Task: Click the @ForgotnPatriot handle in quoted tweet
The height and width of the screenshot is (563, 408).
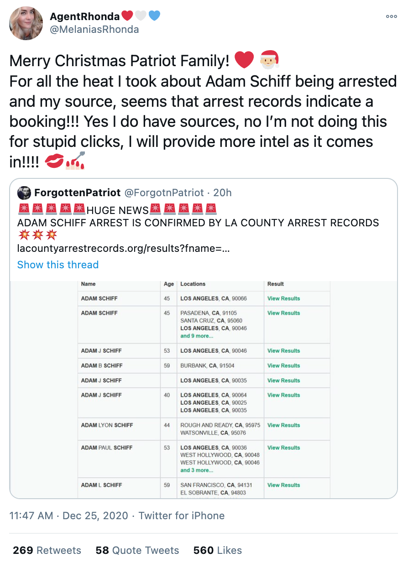Action: [x=164, y=193]
